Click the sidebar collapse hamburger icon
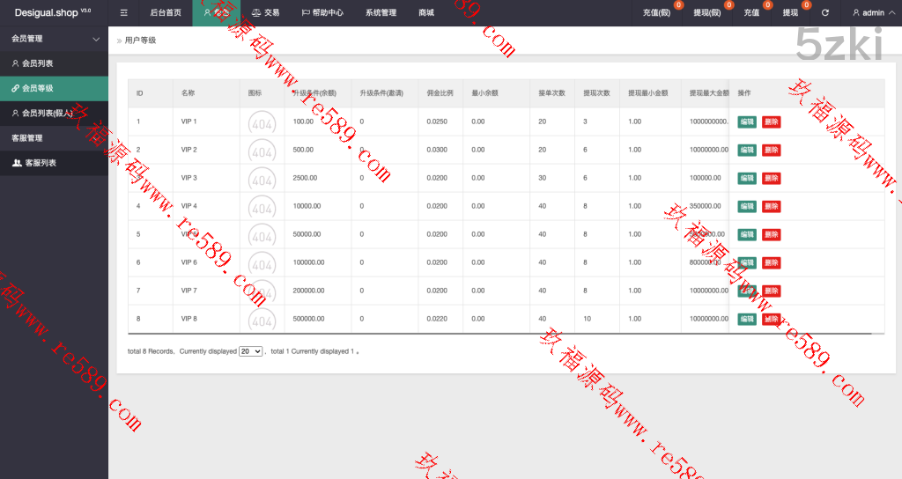The width and height of the screenshot is (902, 479). 123,13
